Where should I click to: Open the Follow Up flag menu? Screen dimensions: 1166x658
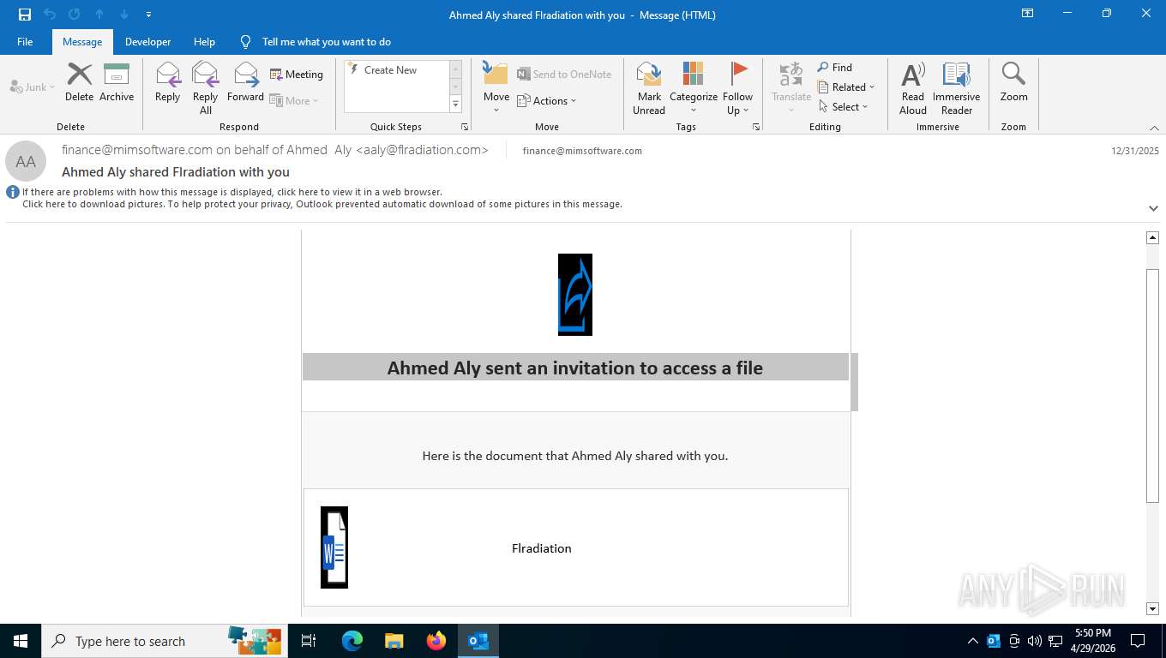(737, 87)
